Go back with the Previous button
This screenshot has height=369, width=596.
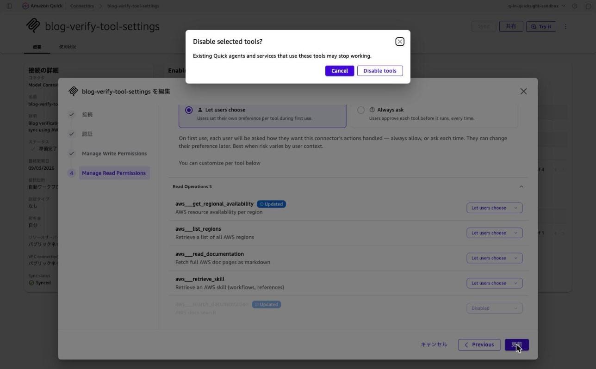479,344
